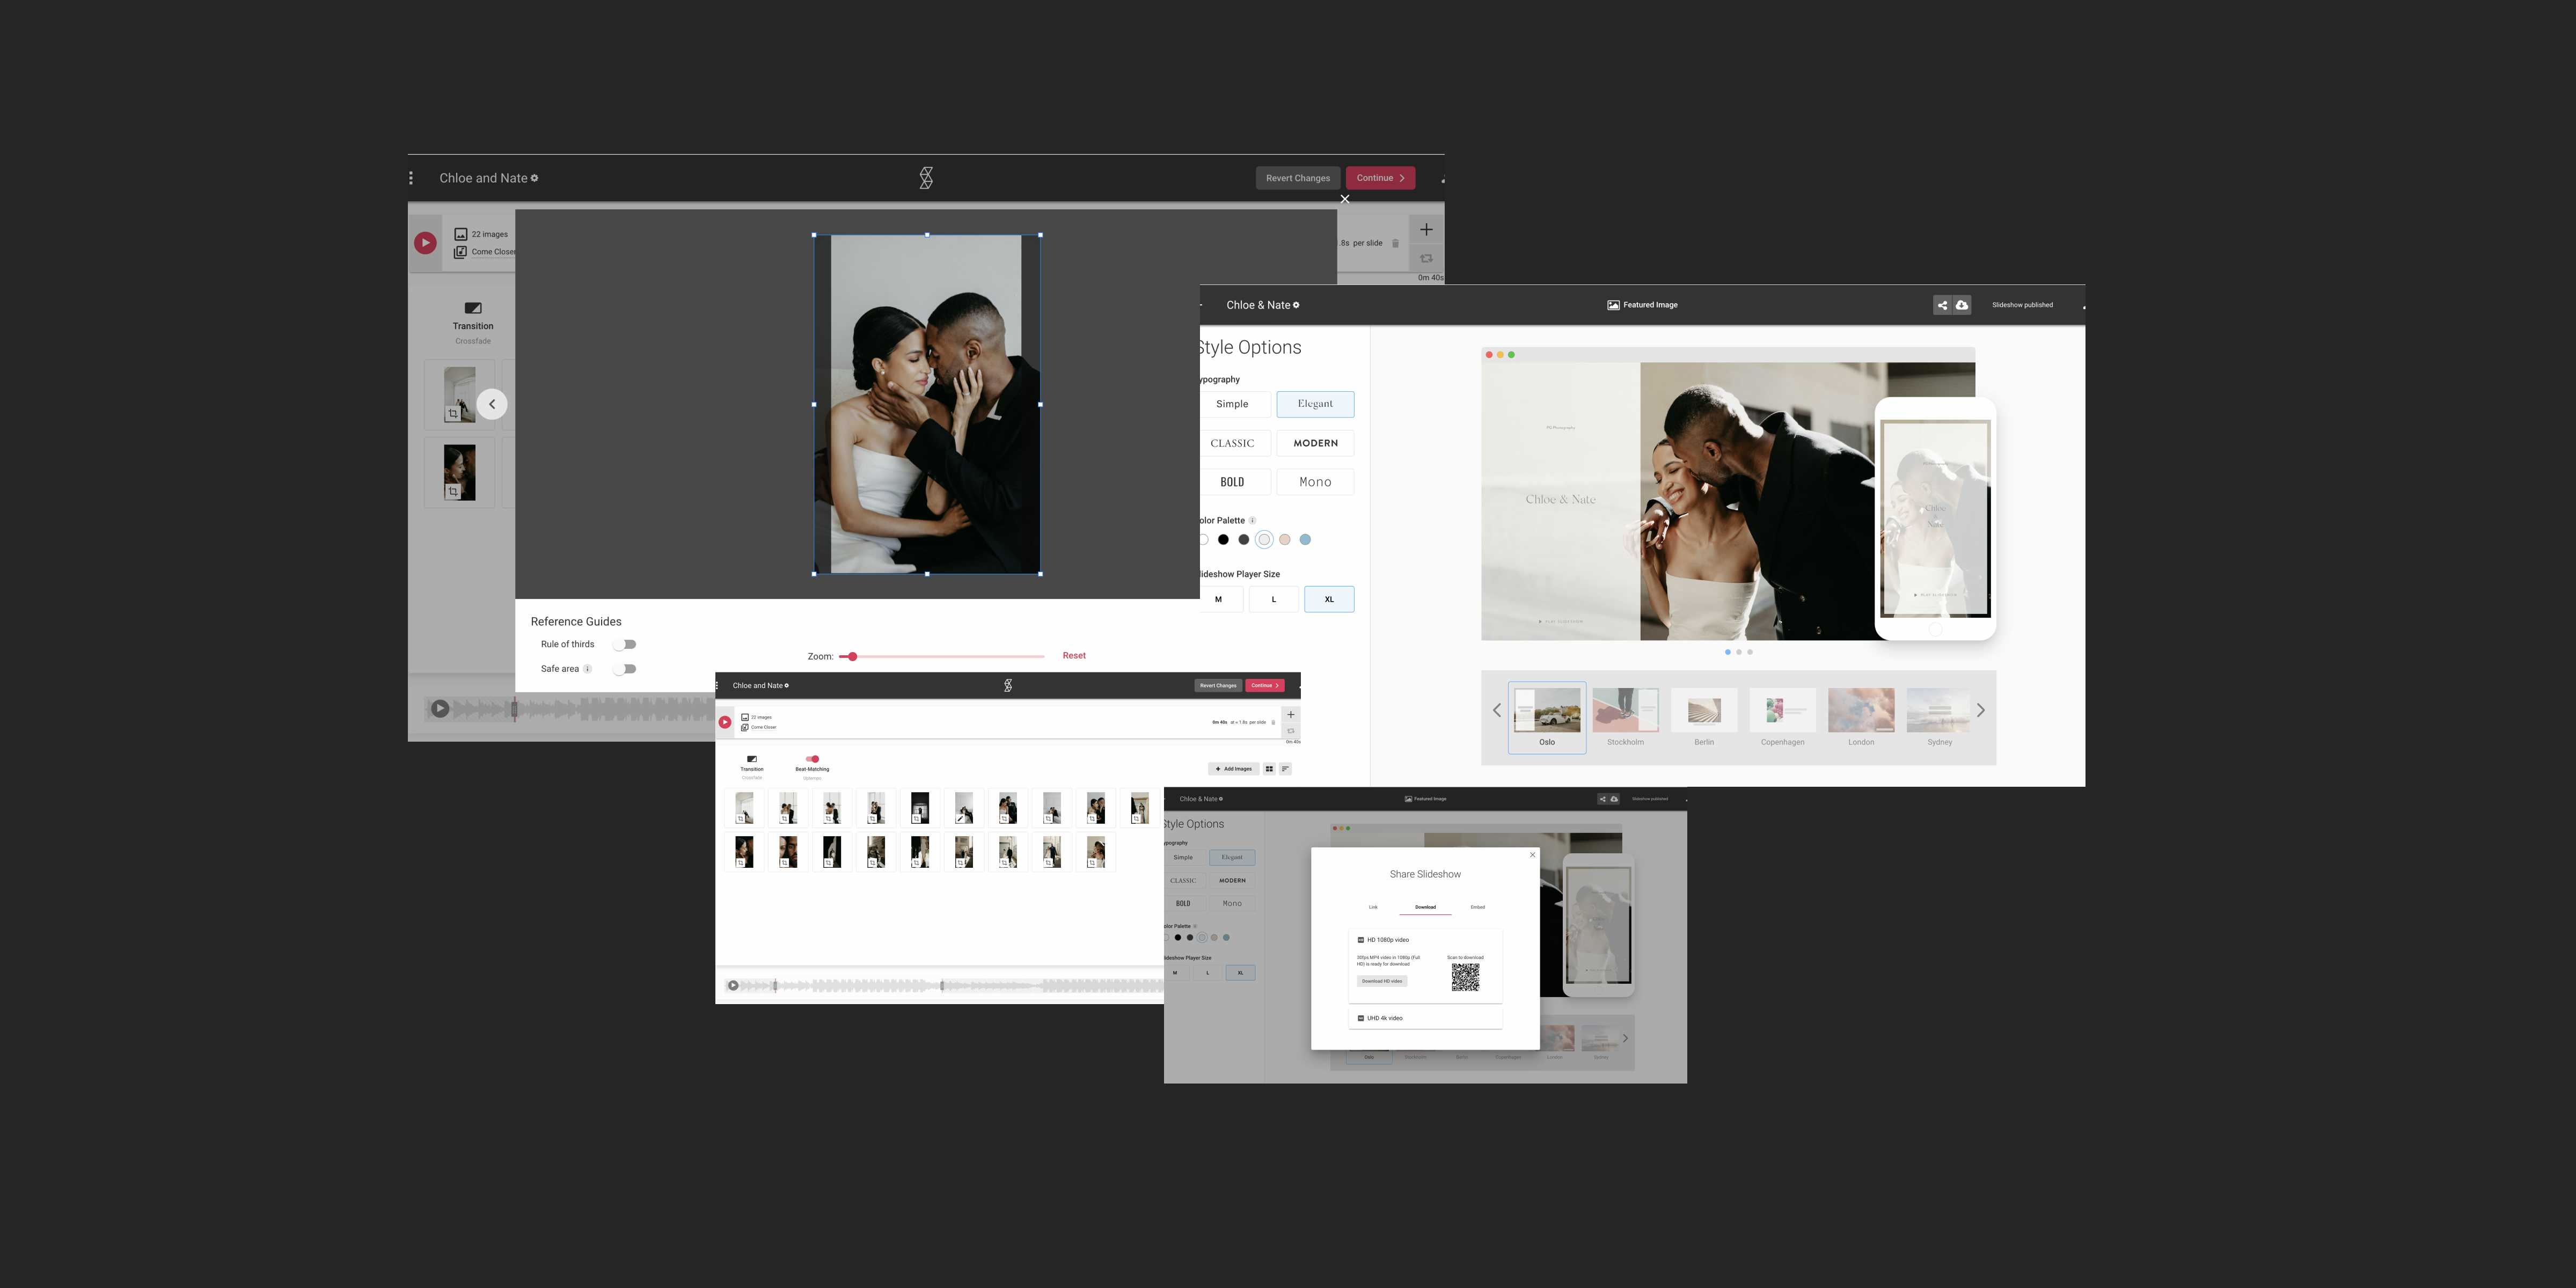
Task: Select the Modern typography style
Action: pyautogui.click(x=1314, y=442)
